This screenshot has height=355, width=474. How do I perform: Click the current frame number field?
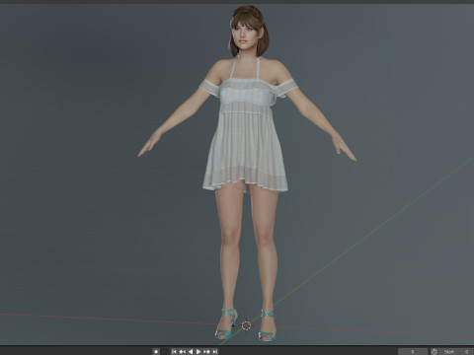413,352
